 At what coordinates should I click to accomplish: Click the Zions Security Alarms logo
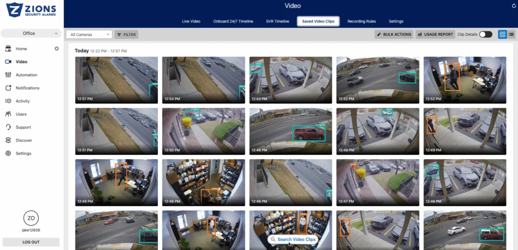(31, 10)
